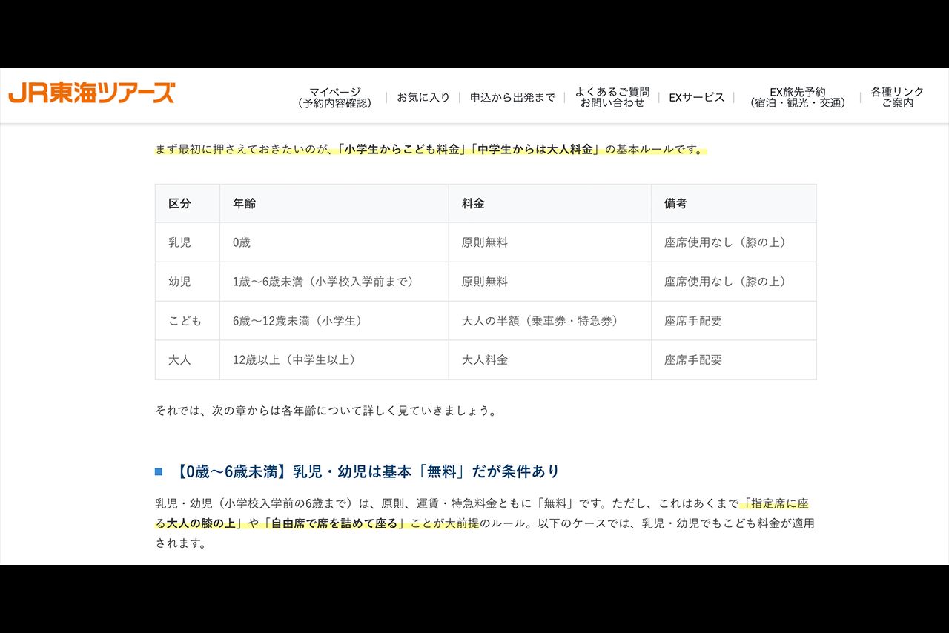Click heading 【0歳〜6歳未満】乳児・幼児は基本「無料」だが条件あり
949x633 pixels.
366,471
